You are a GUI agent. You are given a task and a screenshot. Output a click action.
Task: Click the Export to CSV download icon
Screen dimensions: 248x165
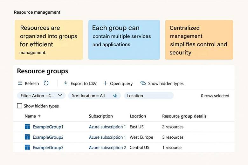65,83
